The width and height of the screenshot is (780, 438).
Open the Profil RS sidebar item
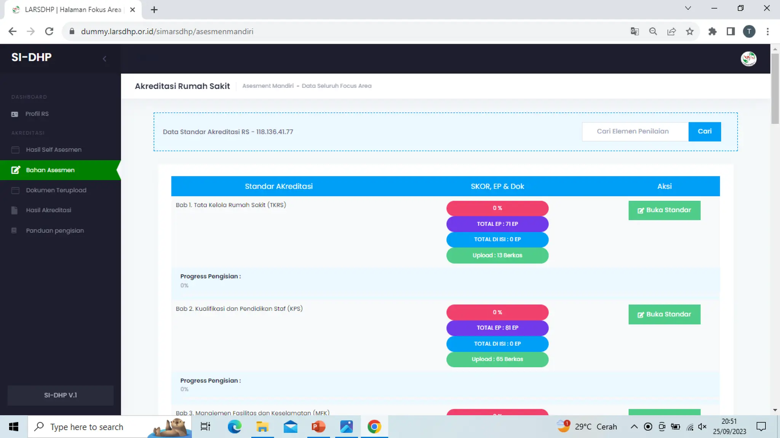tap(37, 114)
